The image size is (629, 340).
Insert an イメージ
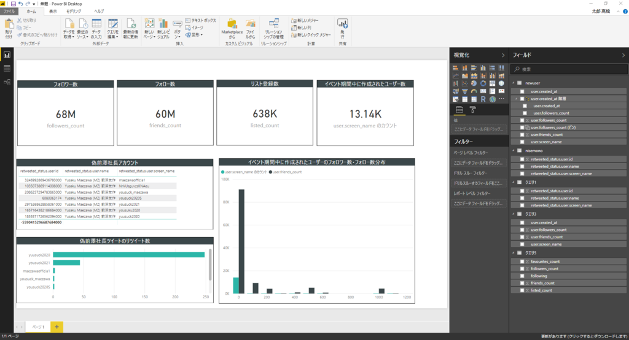click(x=194, y=28)
